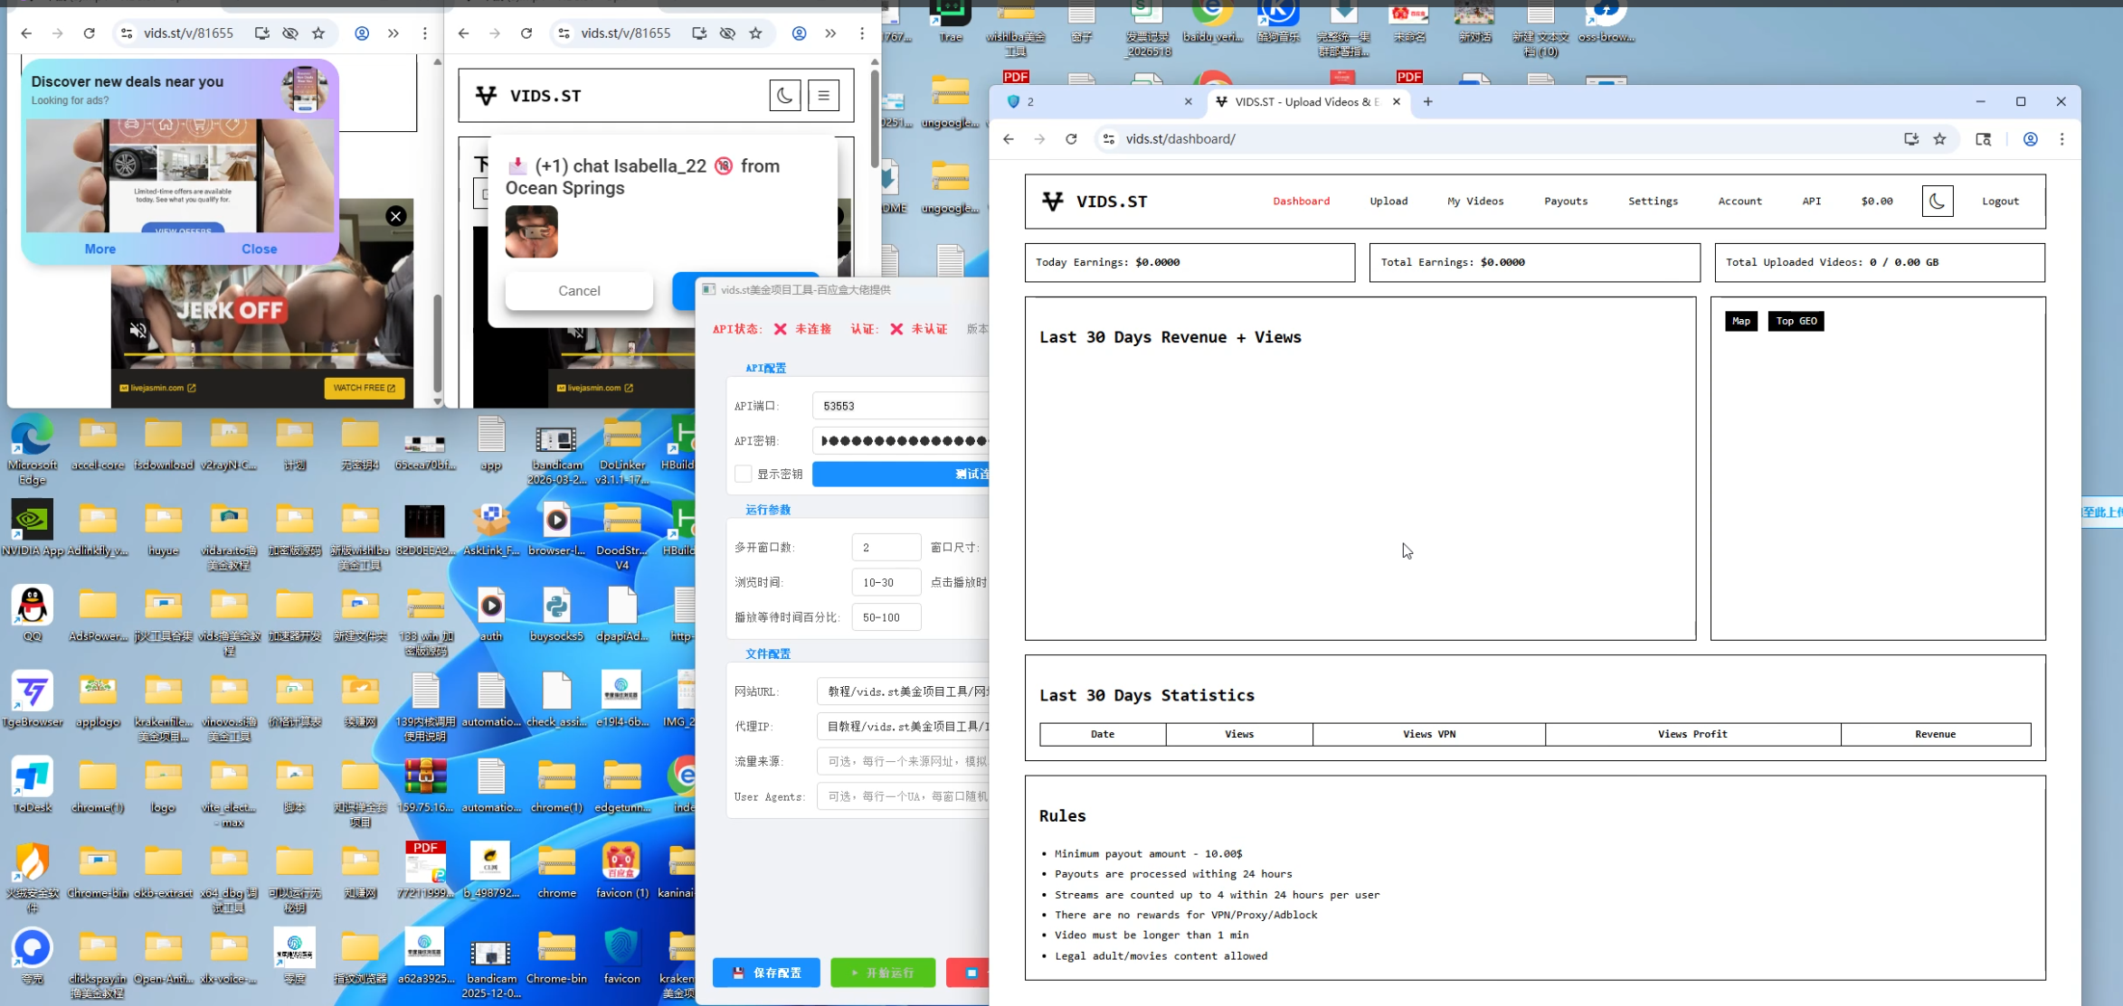This screenshot has height=1006, width=2123.
Task: Close the JERK OFF video ad with X
Action: 395,216
